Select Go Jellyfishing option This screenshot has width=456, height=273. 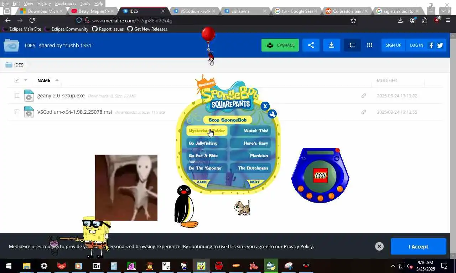point(207,143)
